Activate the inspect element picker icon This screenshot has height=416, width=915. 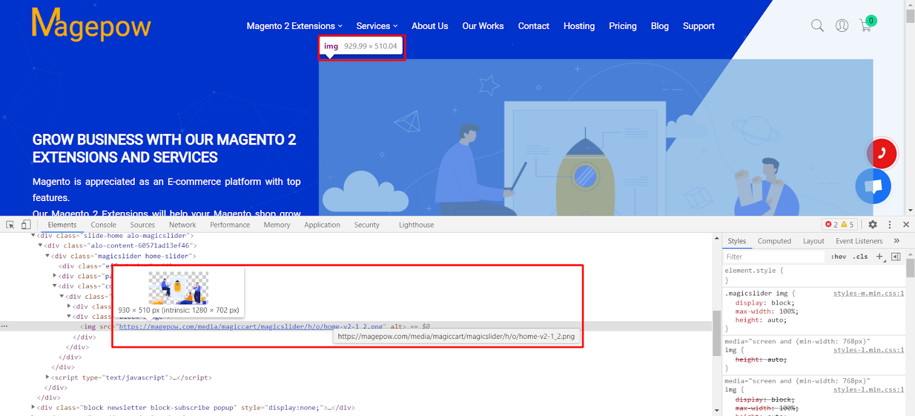[10, 225]
